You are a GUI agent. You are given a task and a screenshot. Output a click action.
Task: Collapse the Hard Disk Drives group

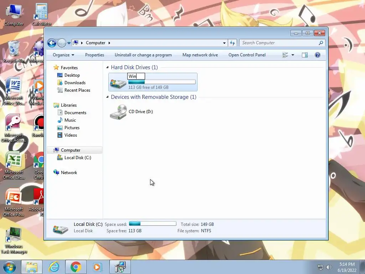(107, 67)
